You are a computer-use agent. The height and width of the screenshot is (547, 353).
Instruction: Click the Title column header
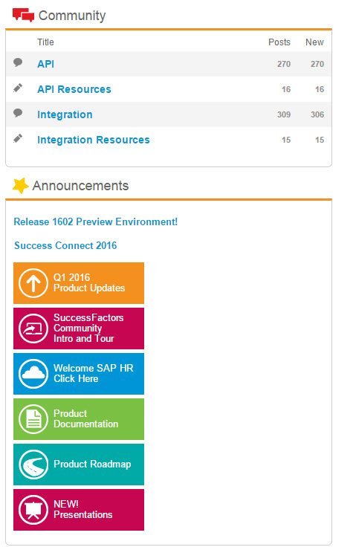45,42
